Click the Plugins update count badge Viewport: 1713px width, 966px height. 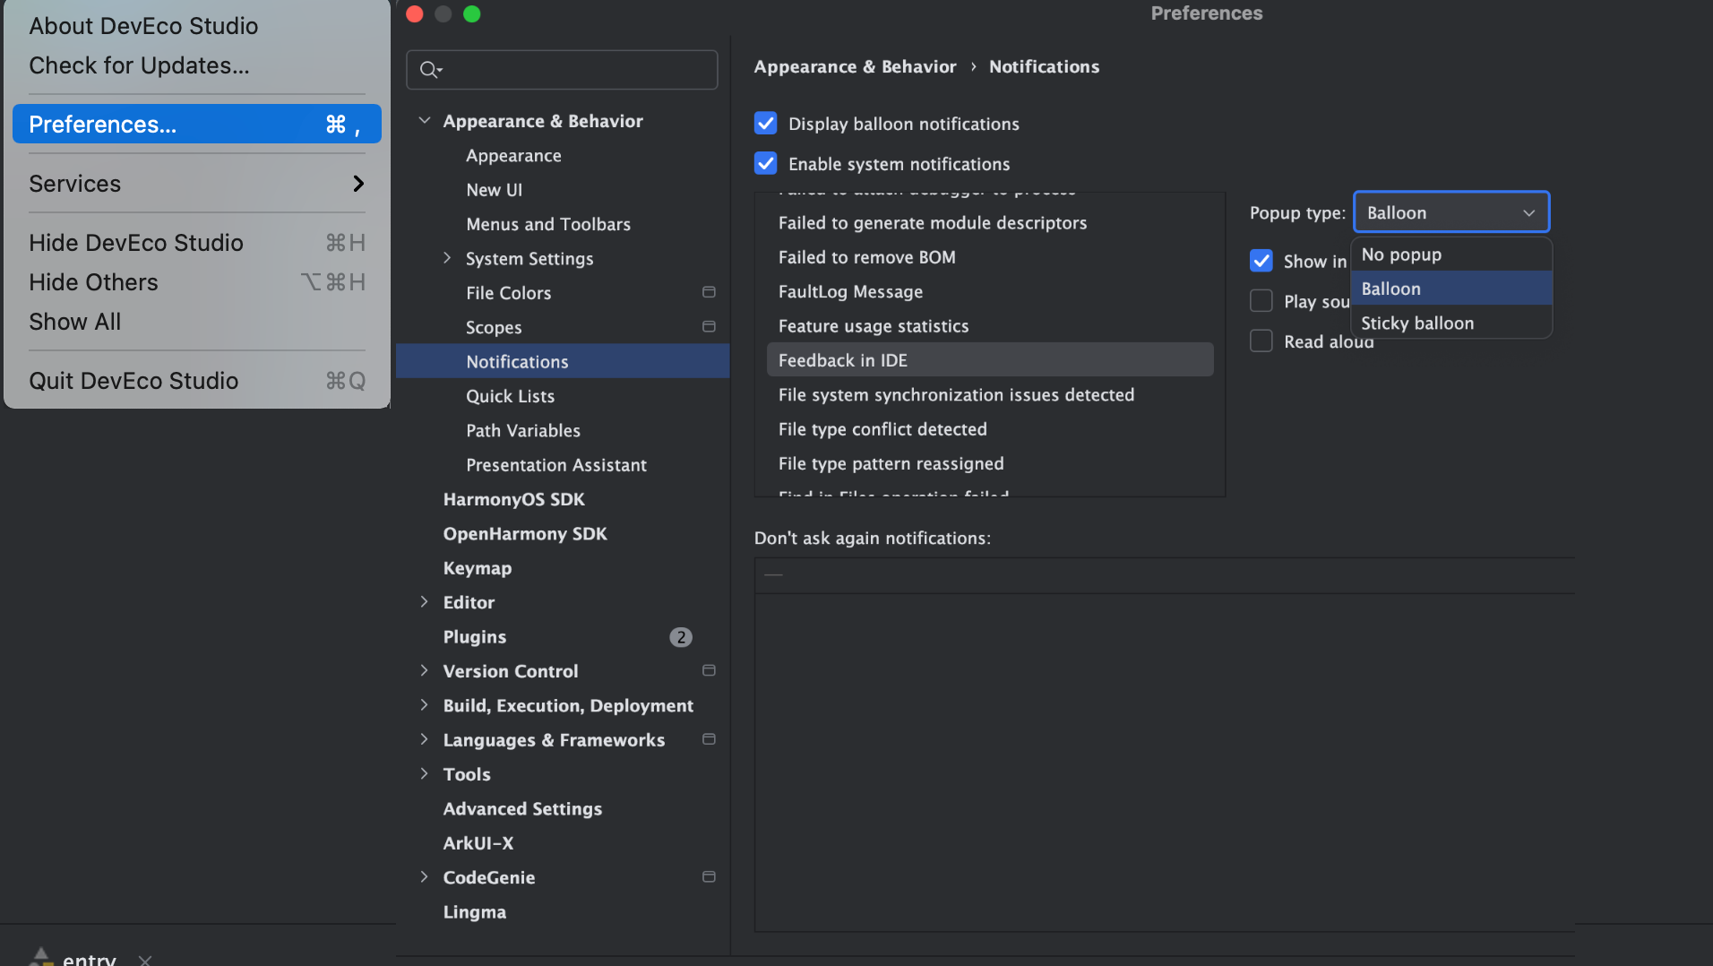pyautogui.click(x=681, y=637)
